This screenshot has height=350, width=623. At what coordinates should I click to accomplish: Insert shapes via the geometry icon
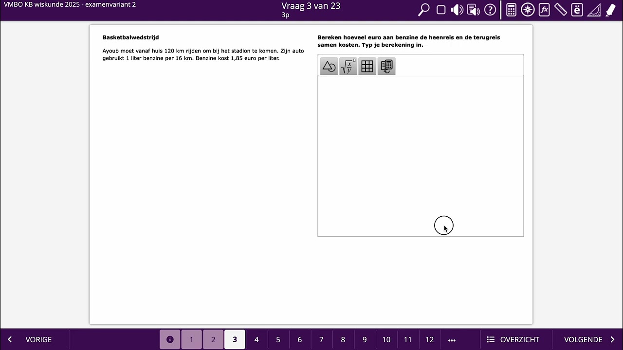[x=329, y=67]
